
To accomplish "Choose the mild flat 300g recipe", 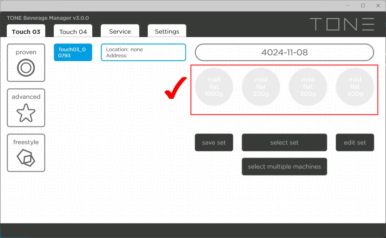I will pos(308,87).
